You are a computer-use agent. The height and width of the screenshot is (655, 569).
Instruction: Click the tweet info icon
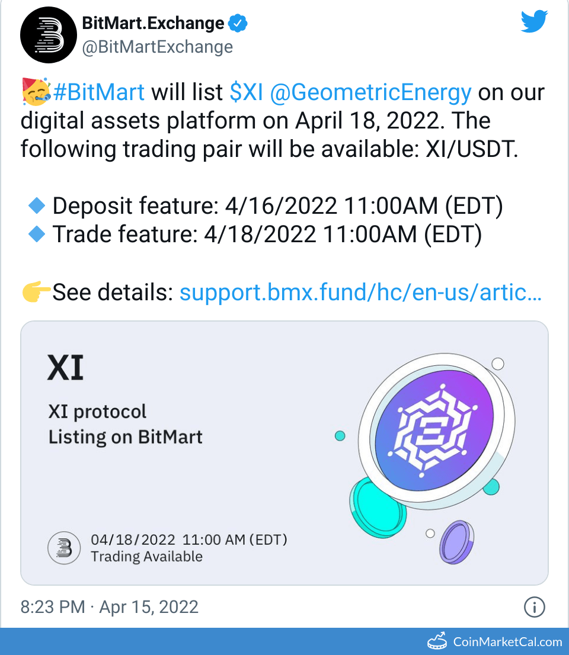coord(535,606)
